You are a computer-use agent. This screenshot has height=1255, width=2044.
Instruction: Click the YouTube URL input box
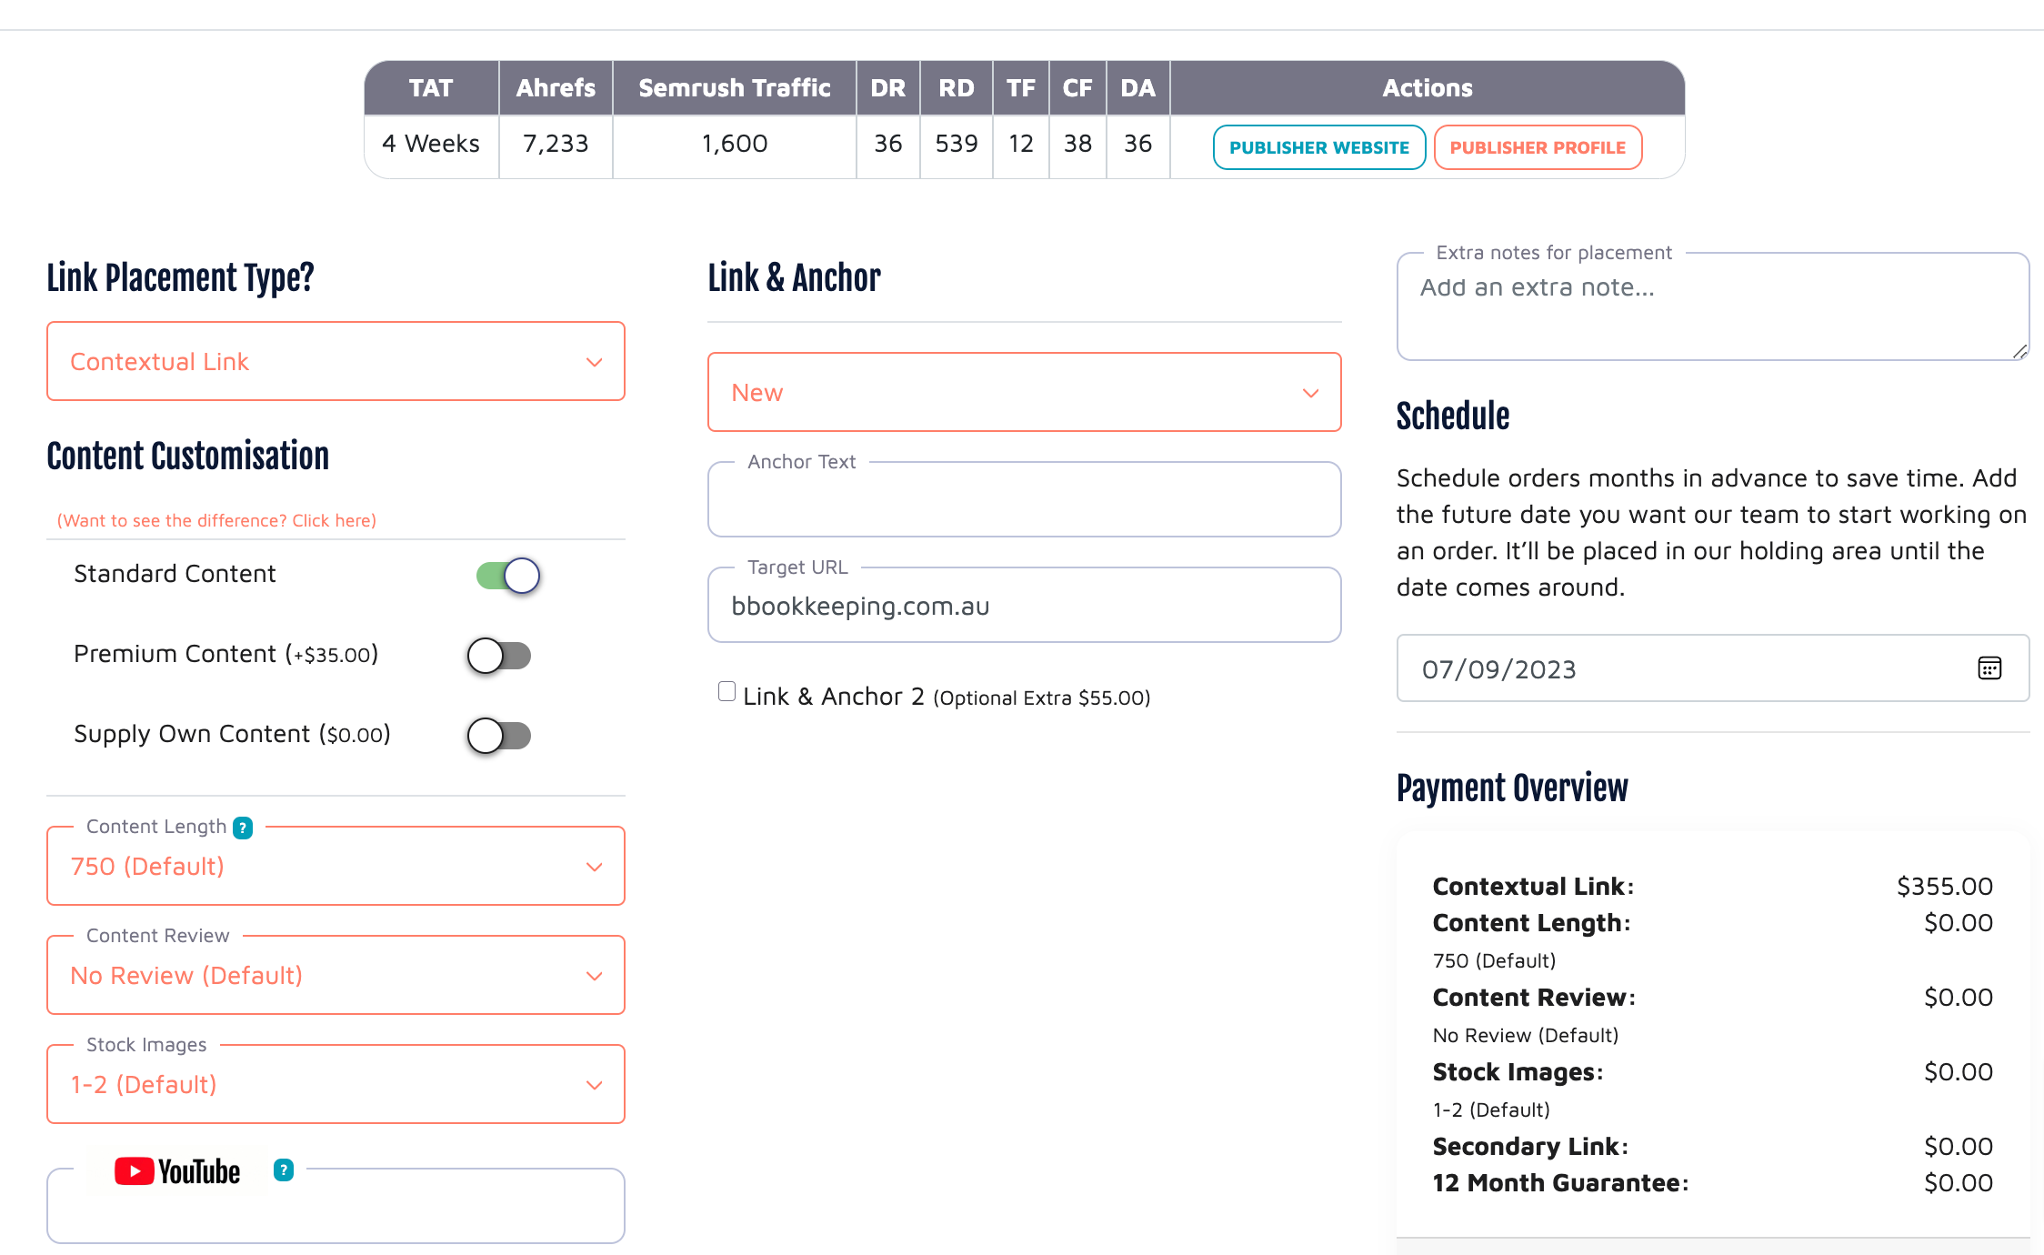pos(336,1214)
